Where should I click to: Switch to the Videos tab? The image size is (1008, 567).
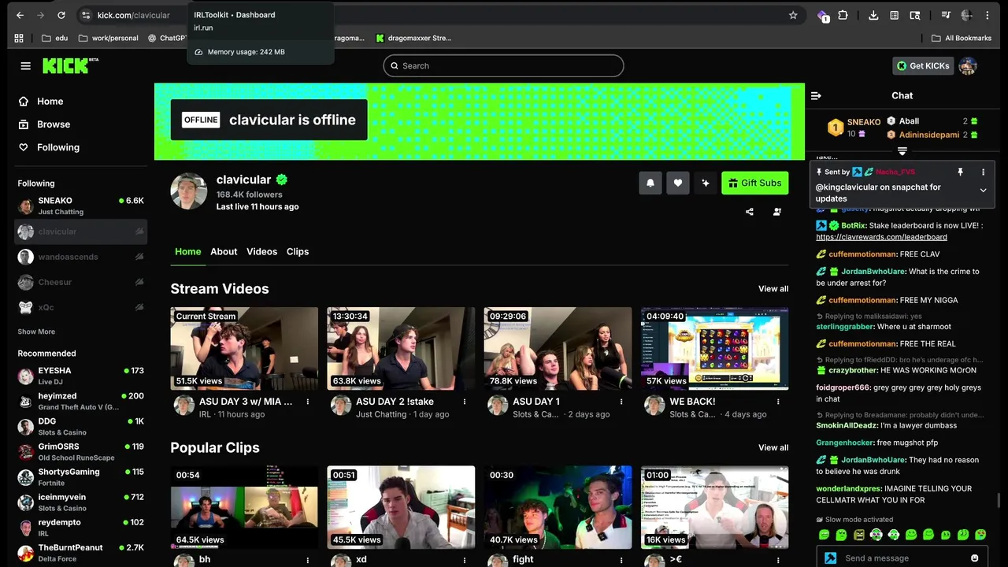[x=261, y=251]
